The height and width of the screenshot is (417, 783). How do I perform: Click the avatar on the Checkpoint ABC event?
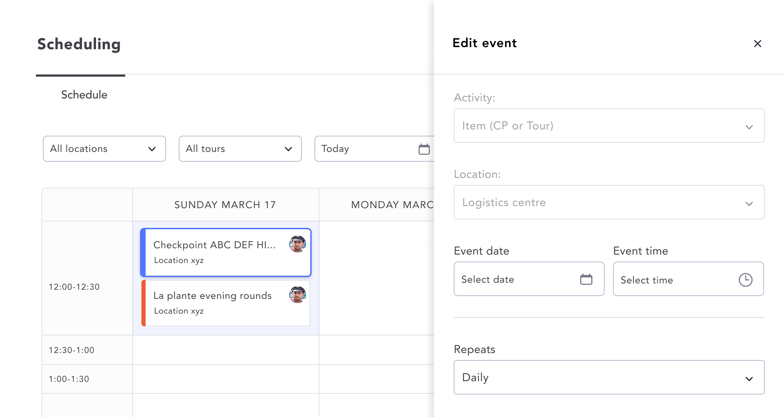tap(297, 244)
